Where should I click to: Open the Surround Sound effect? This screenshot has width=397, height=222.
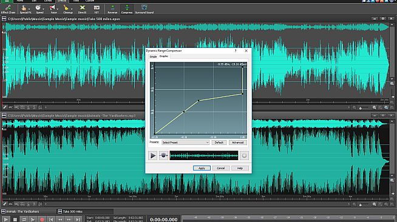(144, 9)
